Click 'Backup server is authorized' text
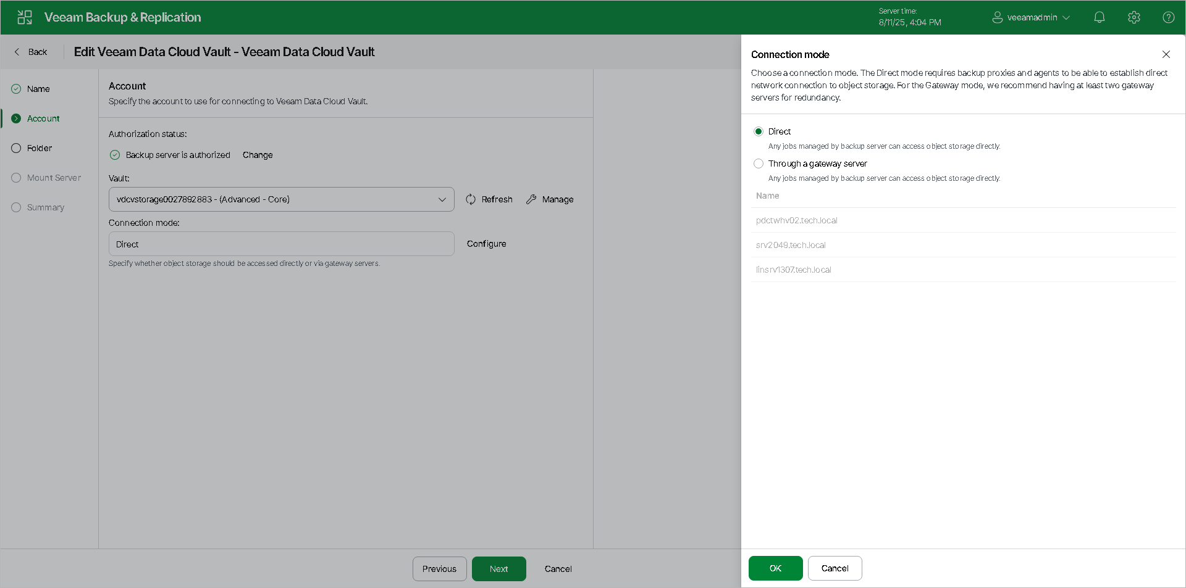1186x588 pixels. 178,155
